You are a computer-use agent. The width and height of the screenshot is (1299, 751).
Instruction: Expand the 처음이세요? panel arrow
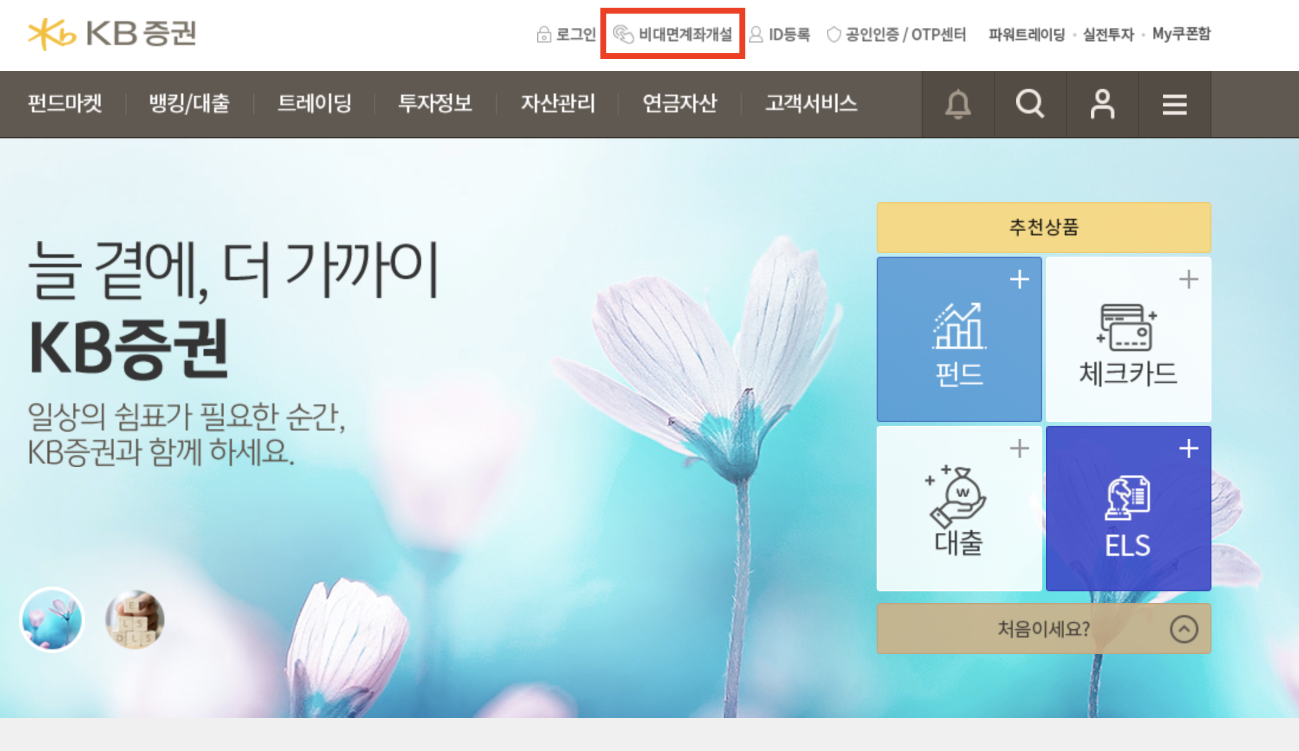[x=1184, y=629]
